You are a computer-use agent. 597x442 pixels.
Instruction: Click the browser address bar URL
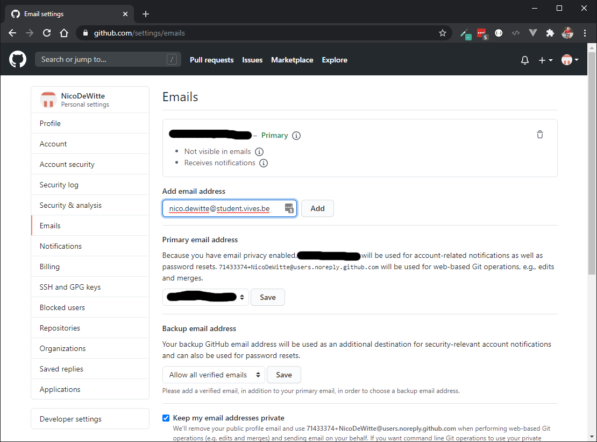(139, 33)
